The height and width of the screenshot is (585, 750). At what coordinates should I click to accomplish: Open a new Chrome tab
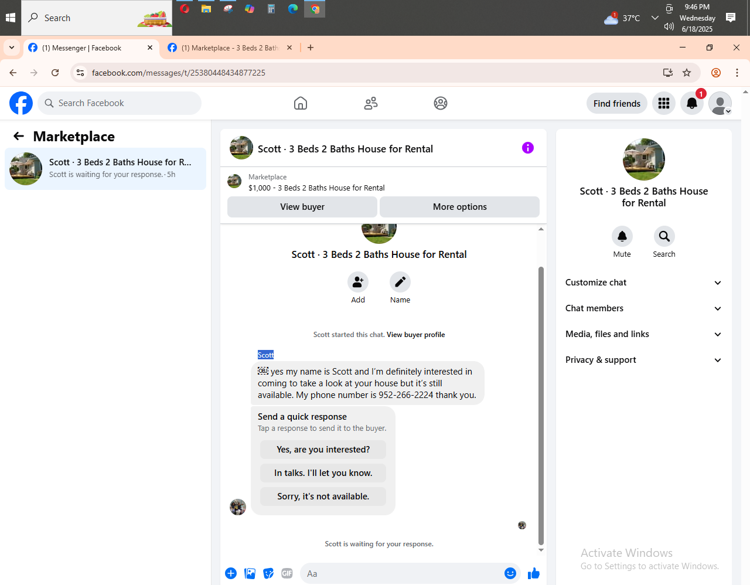pyautogui.click(x=311, y=47)
